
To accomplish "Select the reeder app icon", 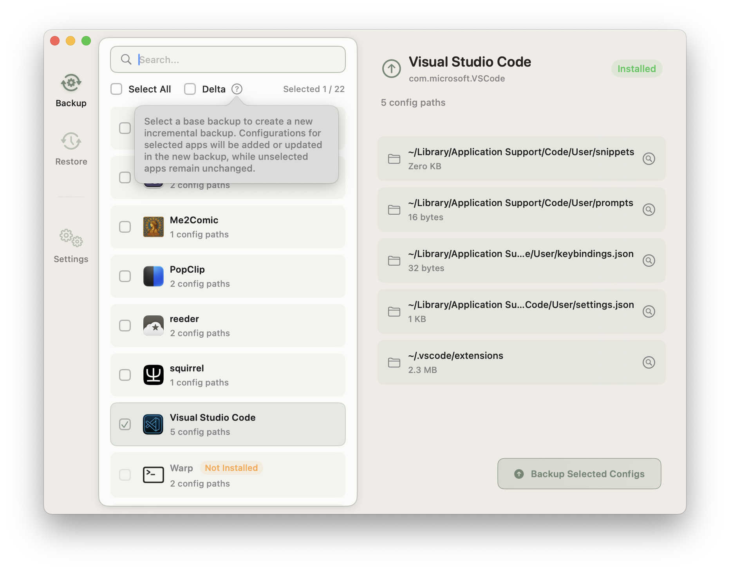I will (x=154, y=326).
